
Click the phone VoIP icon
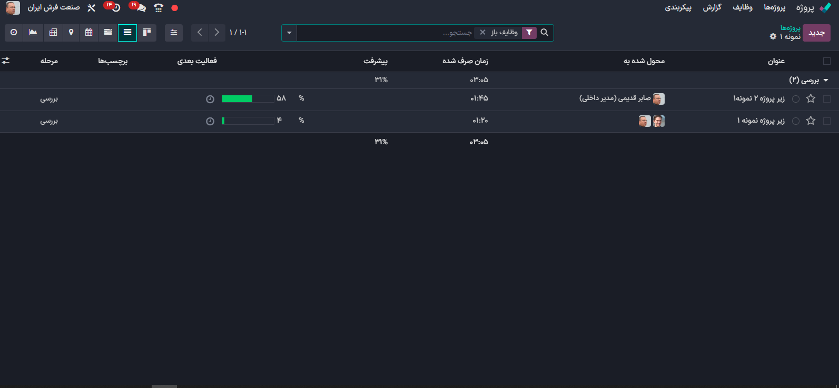(159, 8)
